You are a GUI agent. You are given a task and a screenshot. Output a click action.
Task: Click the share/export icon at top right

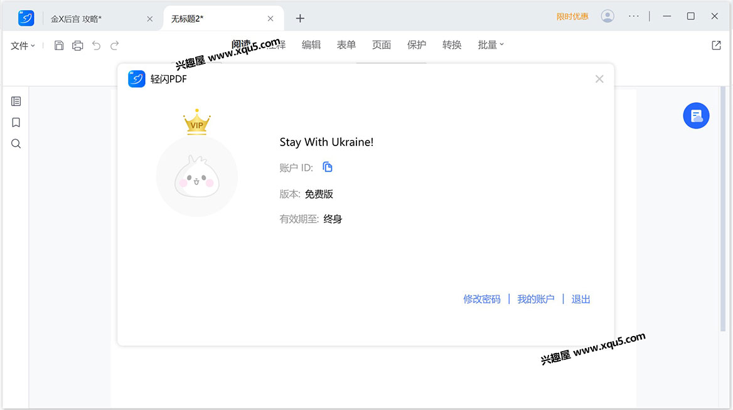716,45
